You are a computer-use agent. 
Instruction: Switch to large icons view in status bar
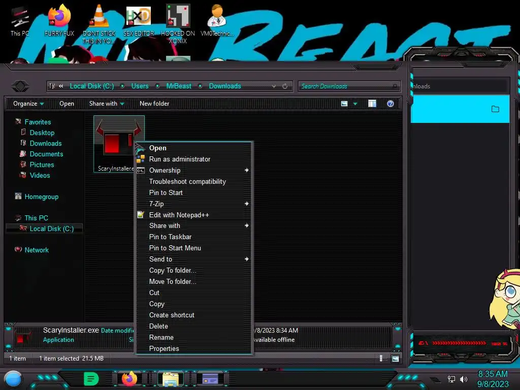395,359
